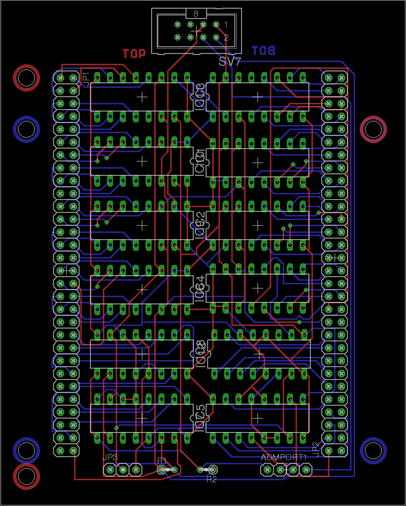Viewport: 406px width, 506px height.
Task: Click the blue mounting hole below top-left red hole
Action: pyautogui.click(x=26, y=129)
